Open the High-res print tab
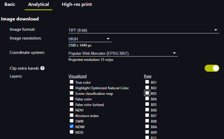 point(77,5)
